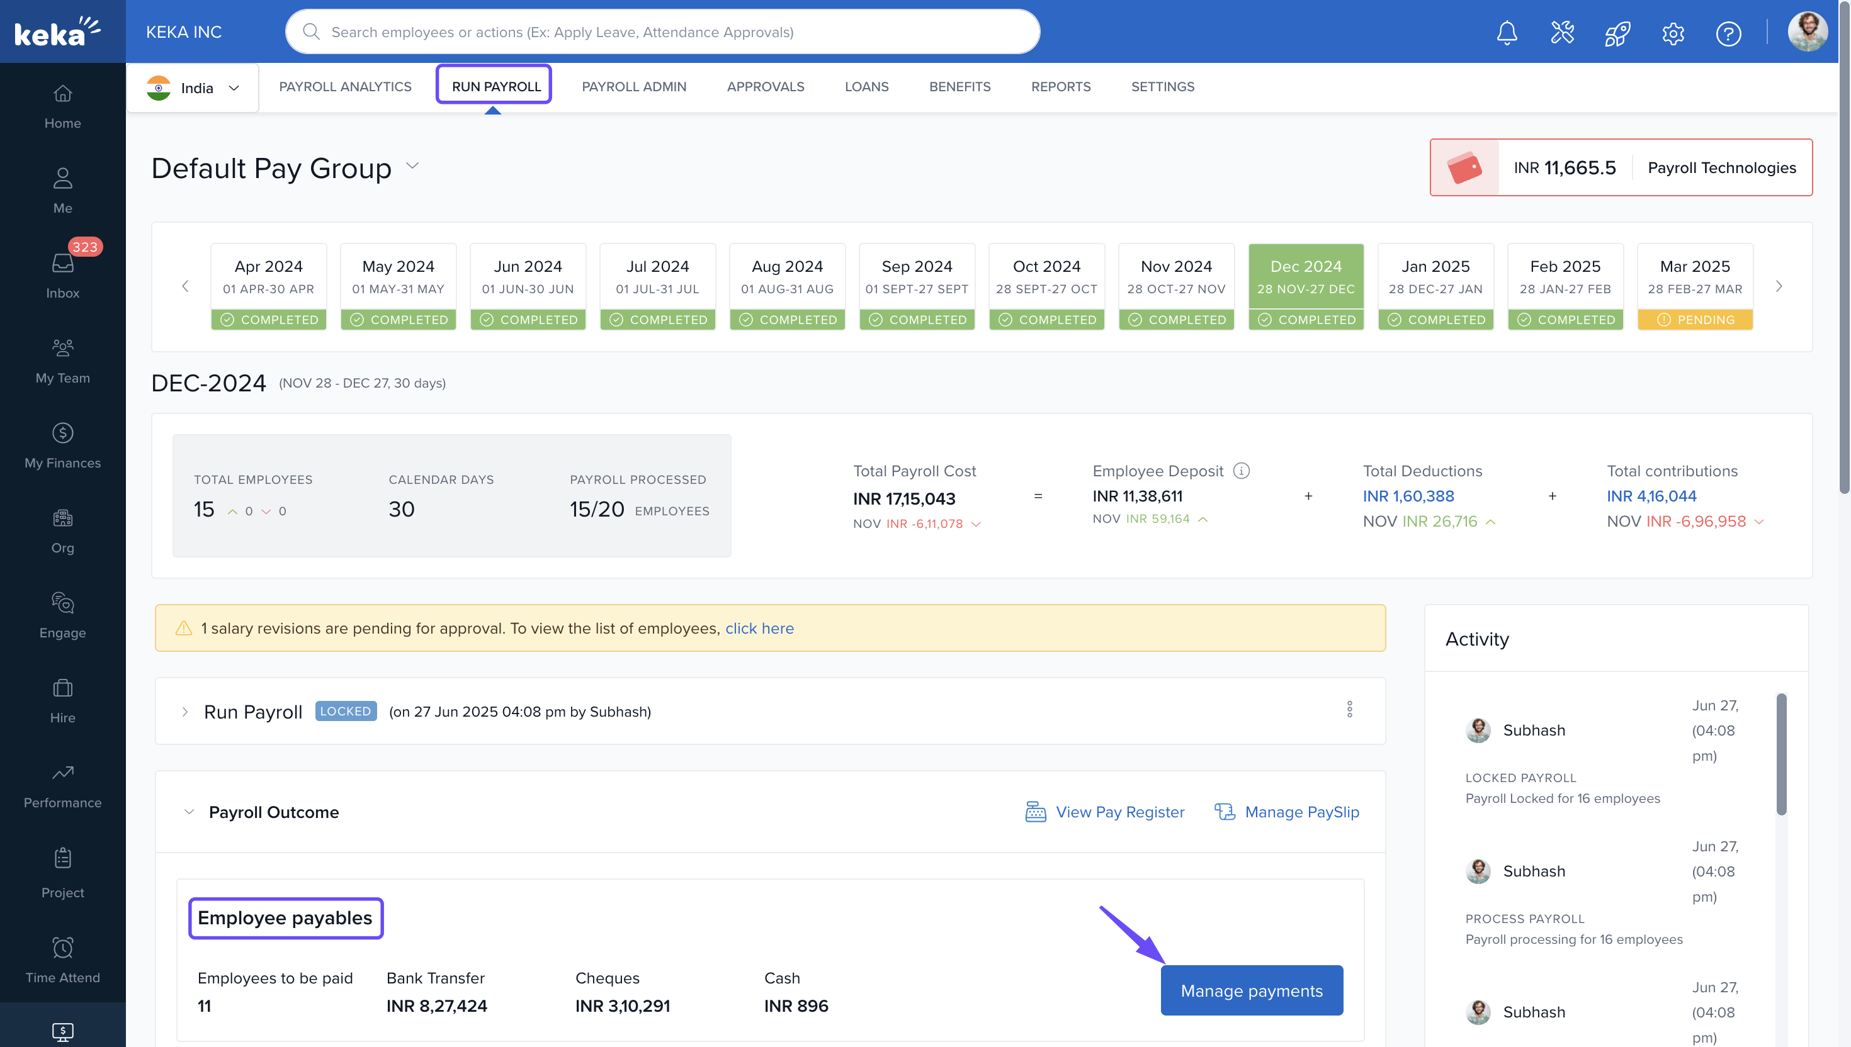This screenshot has width=1851, height=1047.
Task: Open the Engage sidebar icon
Action: (x=62, y=615)
